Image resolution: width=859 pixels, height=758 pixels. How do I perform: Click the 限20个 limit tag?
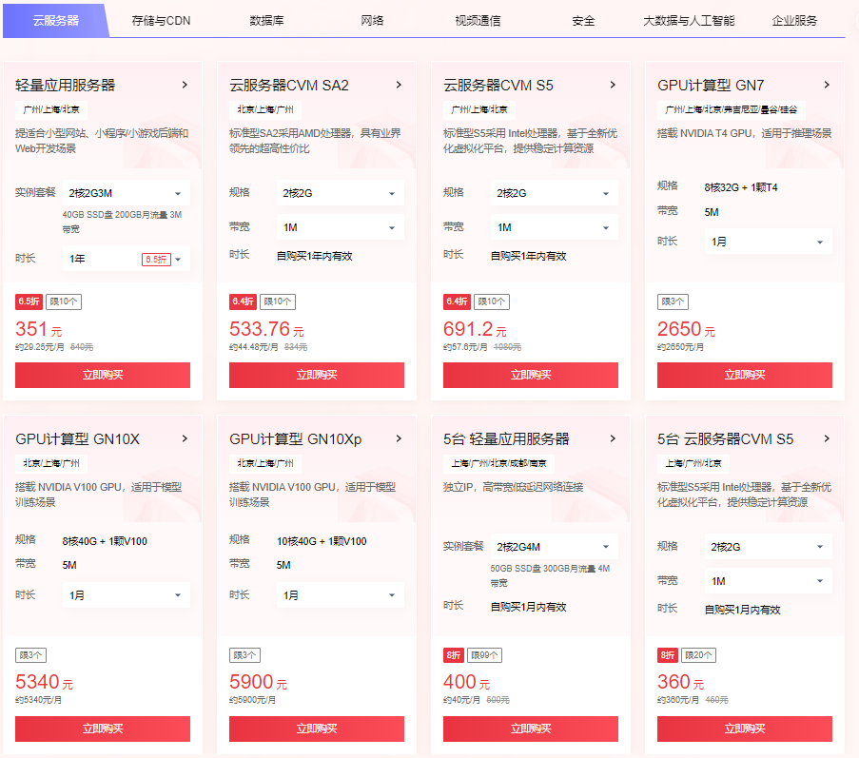(x=699, y=655)
